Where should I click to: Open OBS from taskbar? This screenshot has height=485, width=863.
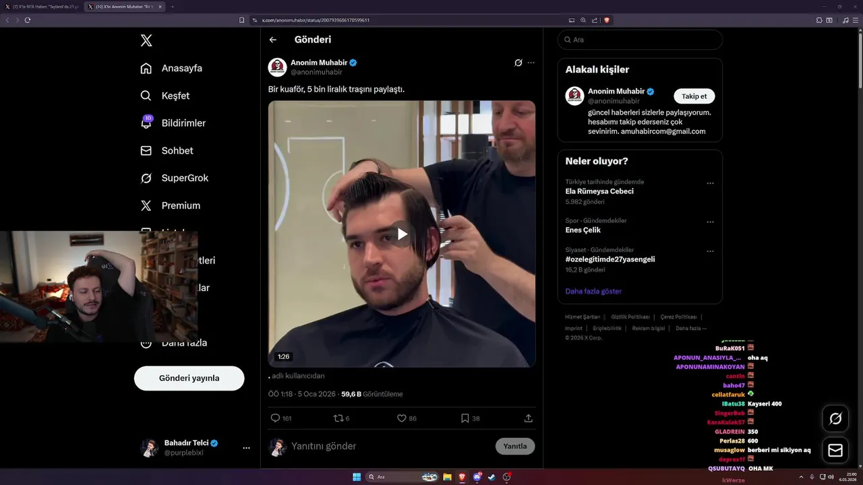tap(507, 477)
